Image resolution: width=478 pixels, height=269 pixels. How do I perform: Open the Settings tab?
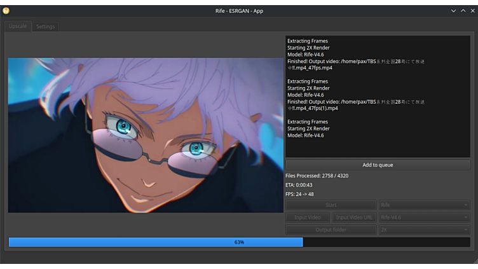(x=45, y=27)
